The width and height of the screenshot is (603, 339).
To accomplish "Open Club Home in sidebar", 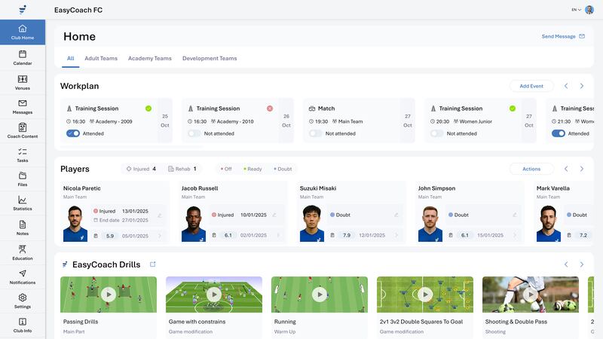I will tap(23, 32).
